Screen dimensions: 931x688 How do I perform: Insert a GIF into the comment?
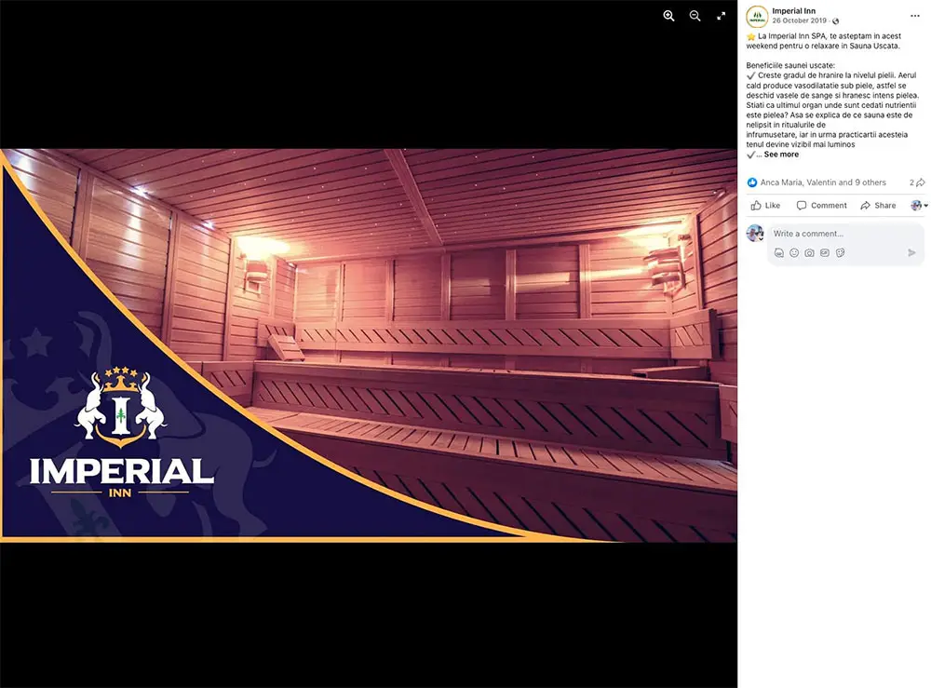coord(824,252)
